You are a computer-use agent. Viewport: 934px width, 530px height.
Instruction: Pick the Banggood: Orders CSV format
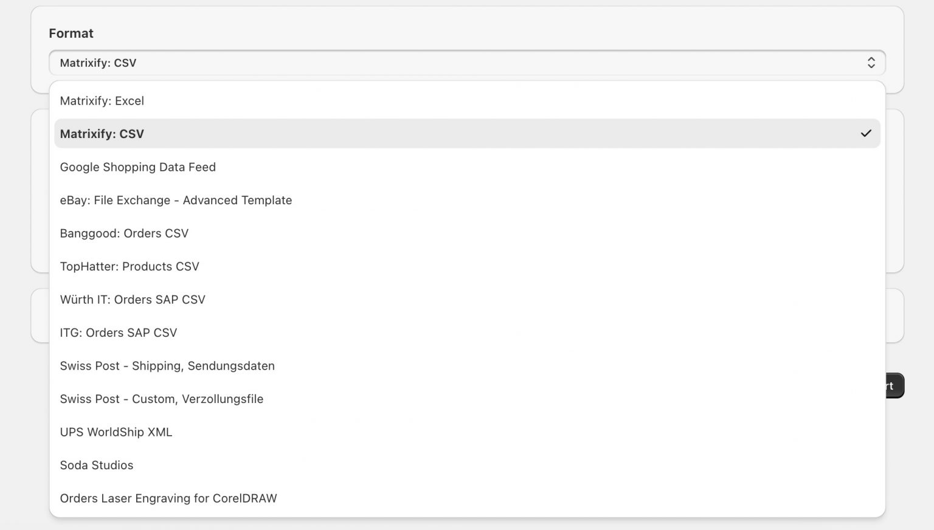coord(124,233)
